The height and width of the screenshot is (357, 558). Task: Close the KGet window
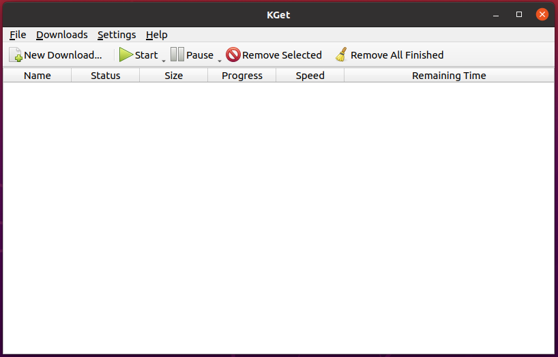(x=542, y=14)
